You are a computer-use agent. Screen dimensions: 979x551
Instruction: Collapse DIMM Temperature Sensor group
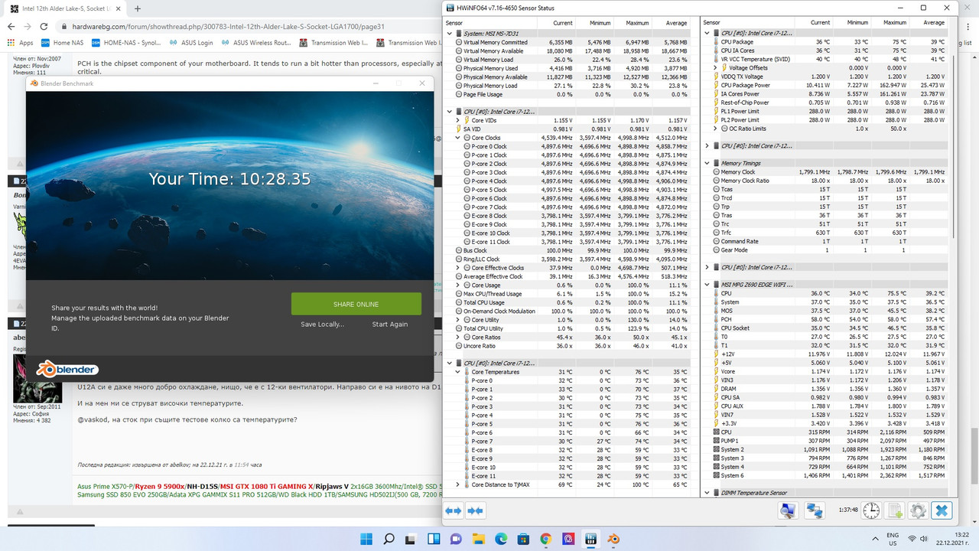pos(707,493)
